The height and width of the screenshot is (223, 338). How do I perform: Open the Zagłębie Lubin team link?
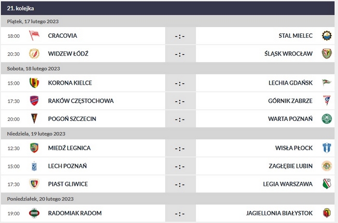pyautogui.click(x=290, y=166)
